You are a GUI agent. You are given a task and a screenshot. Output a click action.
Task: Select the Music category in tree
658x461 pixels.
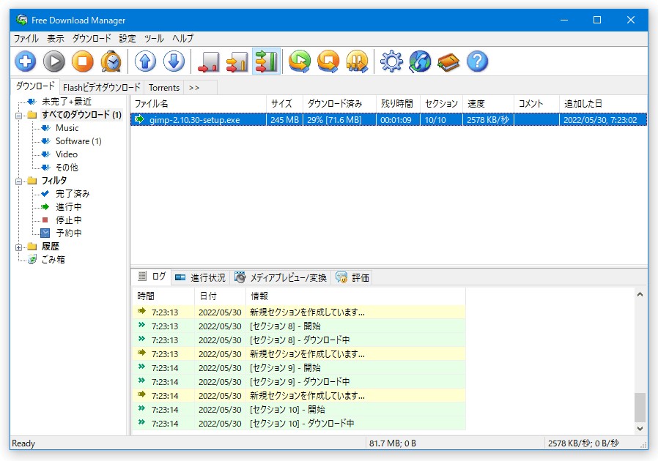(67, 128)
